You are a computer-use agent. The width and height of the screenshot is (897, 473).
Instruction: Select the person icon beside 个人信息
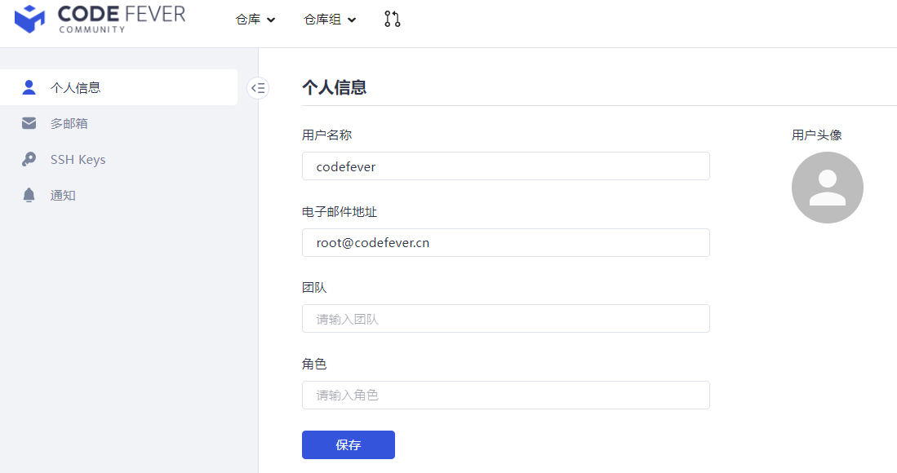coord(28,86)
